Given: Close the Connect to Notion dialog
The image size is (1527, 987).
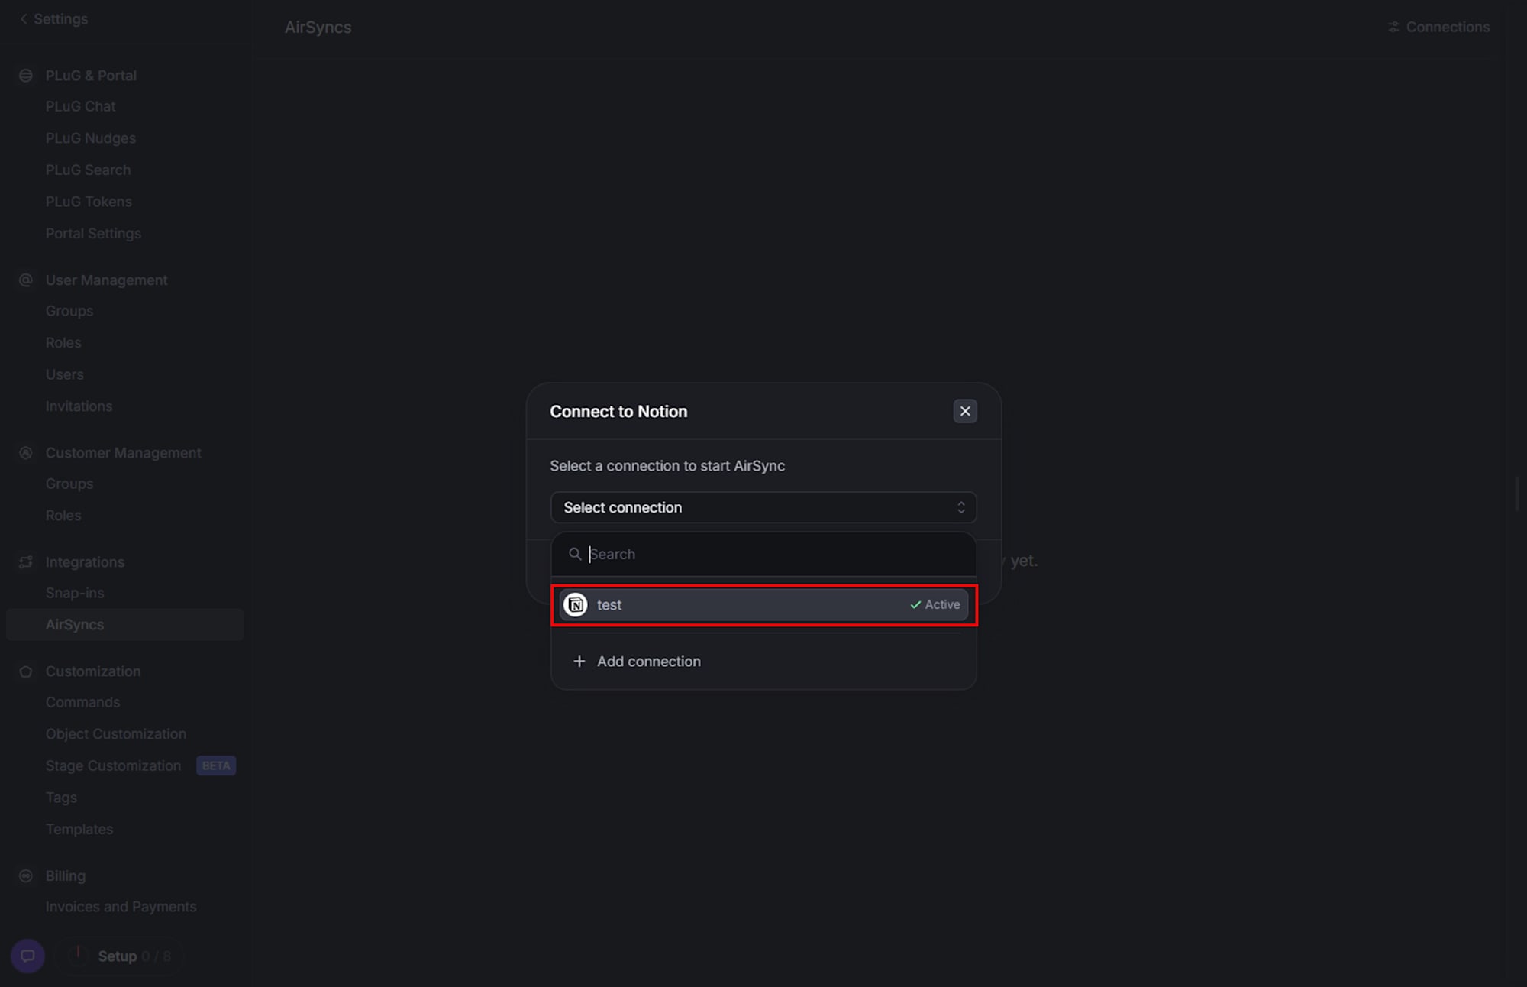Looking at the screenshot, I should coord(965,411).
